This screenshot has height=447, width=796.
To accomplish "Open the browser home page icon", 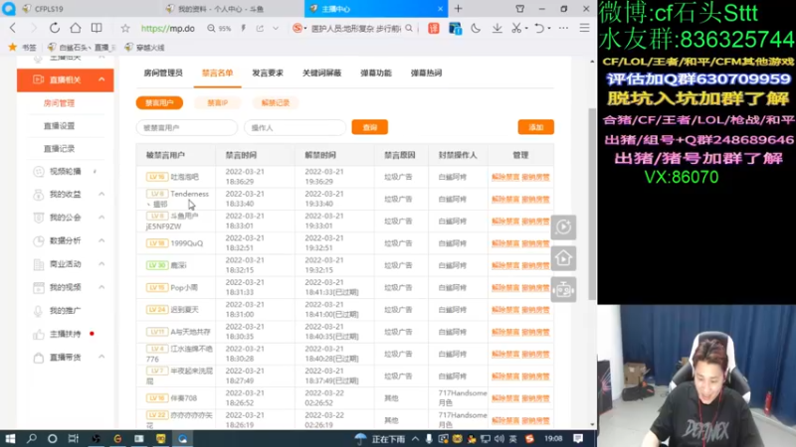I will [76, 29].
